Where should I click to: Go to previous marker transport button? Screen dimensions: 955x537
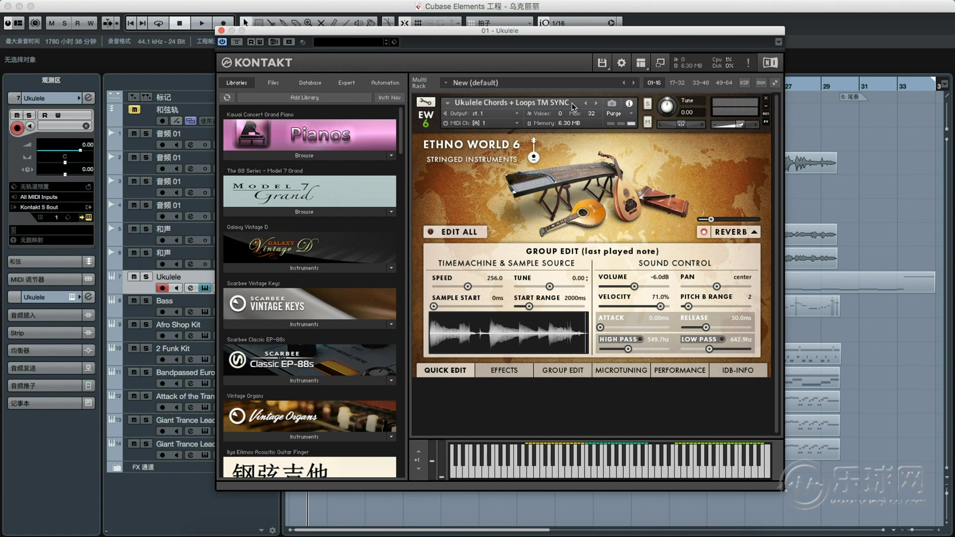pyautogui.click(x=131, y=23)
